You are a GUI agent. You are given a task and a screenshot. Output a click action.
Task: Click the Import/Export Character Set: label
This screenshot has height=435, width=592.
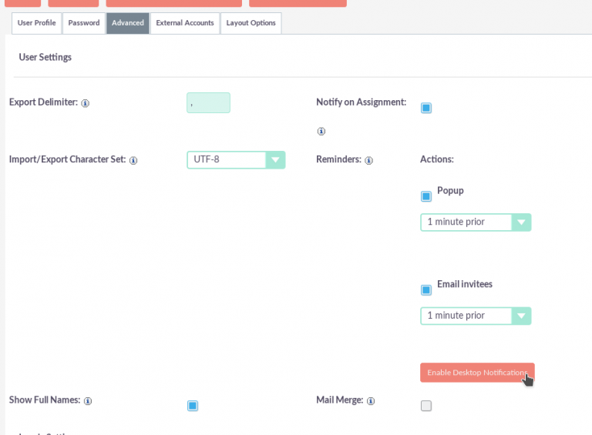point(67,159)
